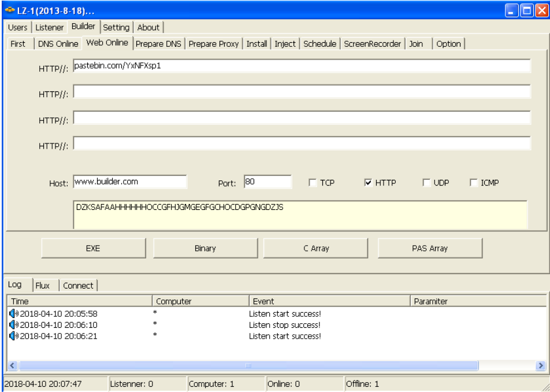Click the speaker icon on the 20:06:21 log entry
Screen dimensions: 550x392
(x=14, y=336)
